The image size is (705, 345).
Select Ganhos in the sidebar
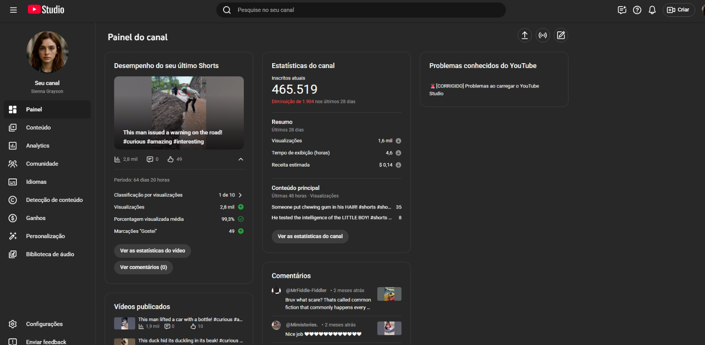point(36,218)
